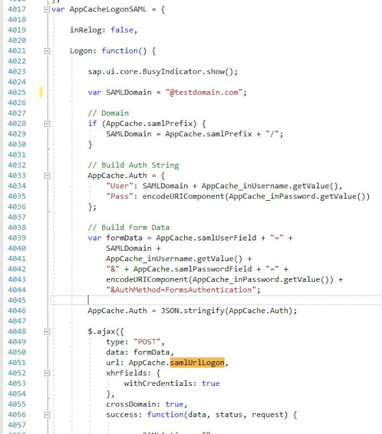The image size is (382, 434).
Task: Place cursor on empty line 4045
Action: pyautogui.click(x=216, y=301)
